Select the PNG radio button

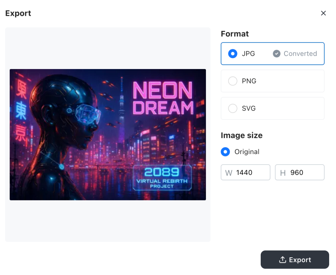[232, 81]
